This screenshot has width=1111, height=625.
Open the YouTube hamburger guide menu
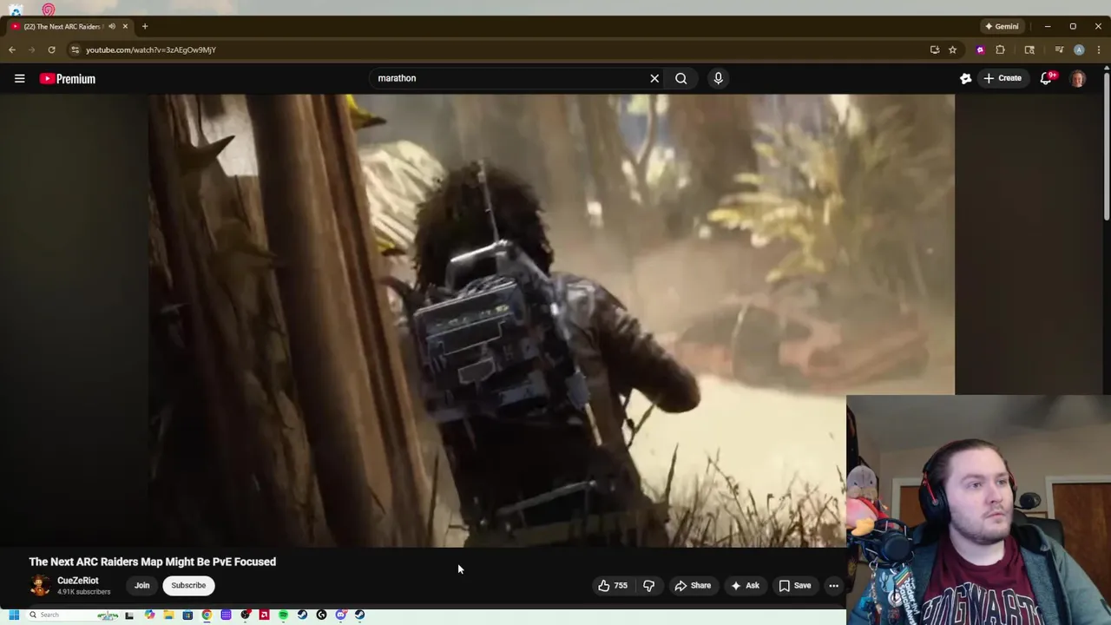pyautogui.click(x=19, y=78)
